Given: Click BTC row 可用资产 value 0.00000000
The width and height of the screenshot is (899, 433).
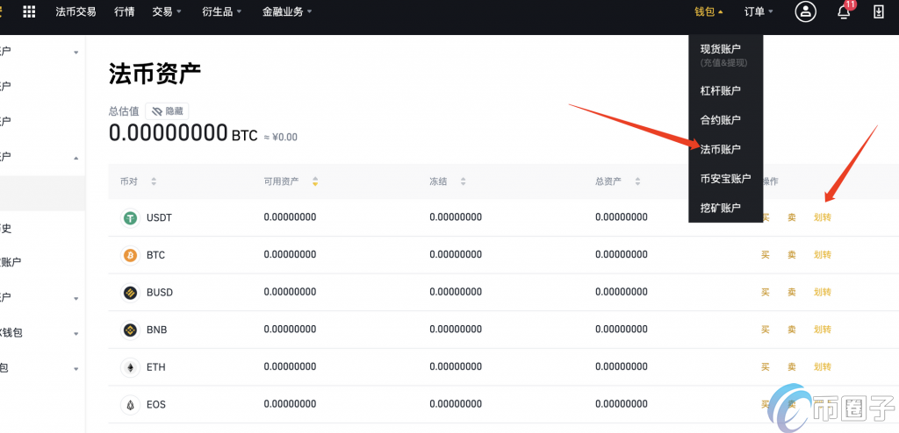Looking at the screenshot, I should click(x=290, y=255).
